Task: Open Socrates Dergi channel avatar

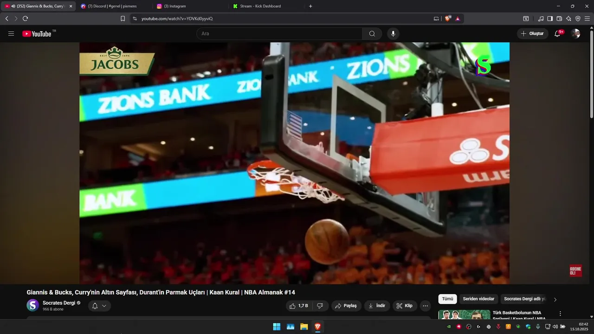Action: 32,305
